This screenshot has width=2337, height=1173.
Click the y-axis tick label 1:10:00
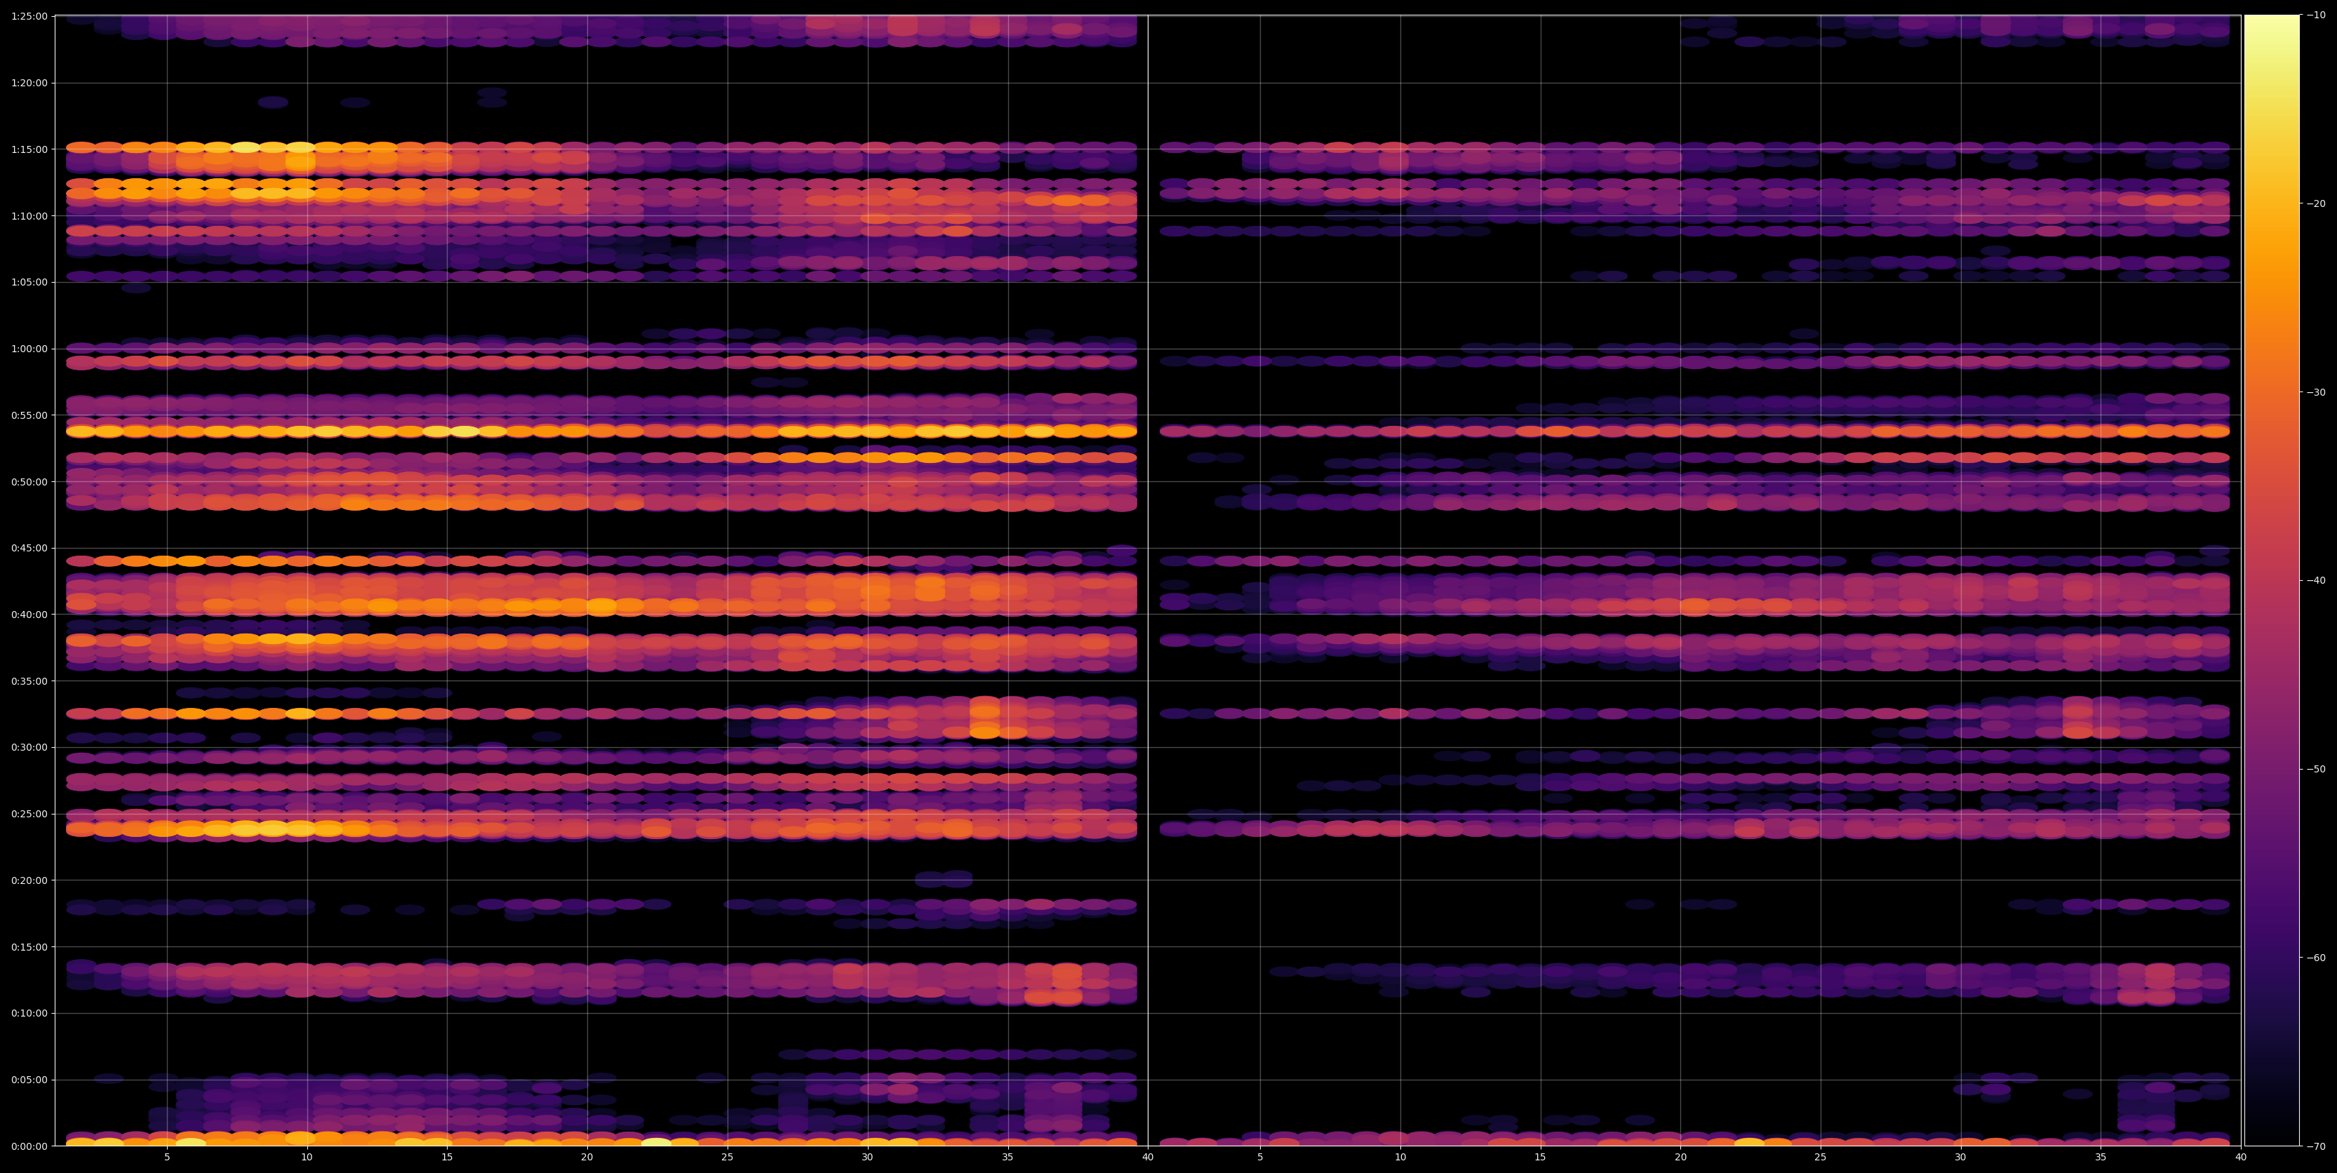pos(29,216)
